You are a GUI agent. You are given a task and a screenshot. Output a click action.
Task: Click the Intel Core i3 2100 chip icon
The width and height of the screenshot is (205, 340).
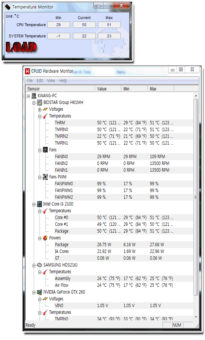[x=39, y=204]
